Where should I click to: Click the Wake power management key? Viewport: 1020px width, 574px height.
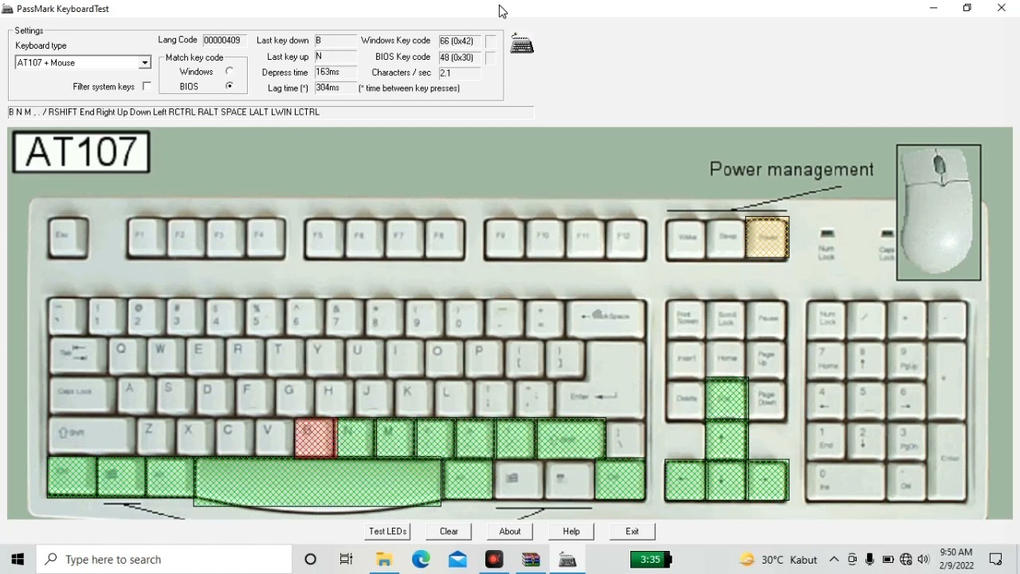687,238
